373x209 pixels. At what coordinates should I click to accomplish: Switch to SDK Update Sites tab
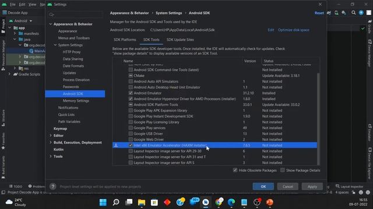point(180,39)
